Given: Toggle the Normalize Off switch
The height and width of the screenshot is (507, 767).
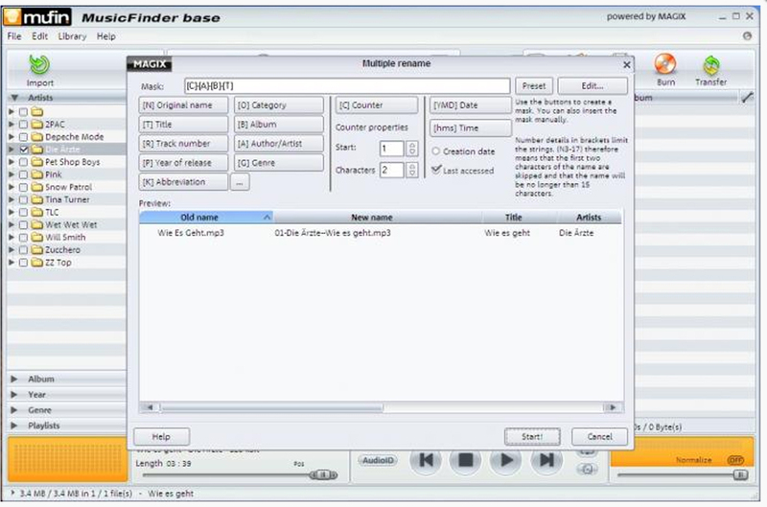Looking at the screenshot, I should pyautogui.click(x=735, y=460).
